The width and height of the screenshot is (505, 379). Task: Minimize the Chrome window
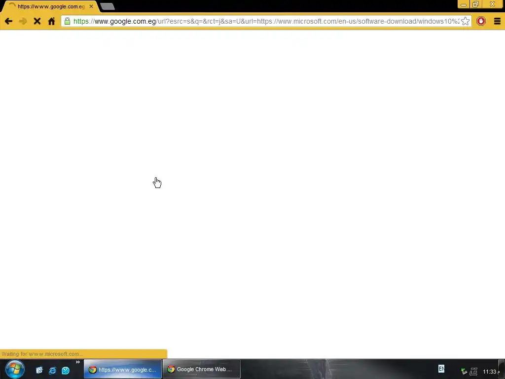464,4
